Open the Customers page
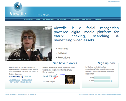Image resolution: width=126 pixels, height=101 pixels. 74,20
